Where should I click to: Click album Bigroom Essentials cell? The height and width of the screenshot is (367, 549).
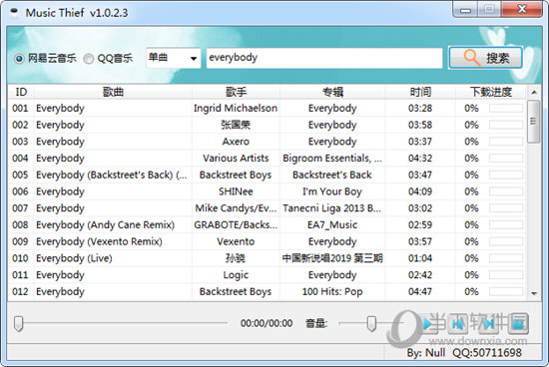[332, 159]
